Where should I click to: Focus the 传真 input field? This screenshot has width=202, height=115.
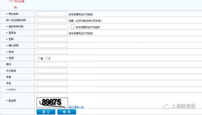pos(52,77)
